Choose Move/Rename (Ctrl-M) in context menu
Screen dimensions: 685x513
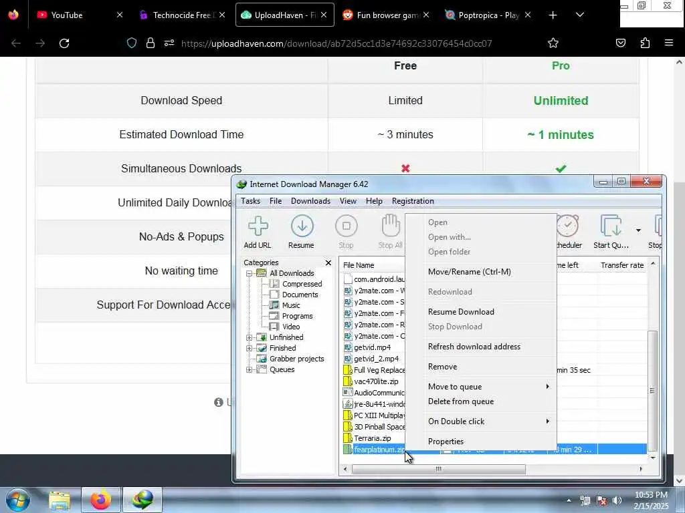pyautogui.click(x=480, y=272)
